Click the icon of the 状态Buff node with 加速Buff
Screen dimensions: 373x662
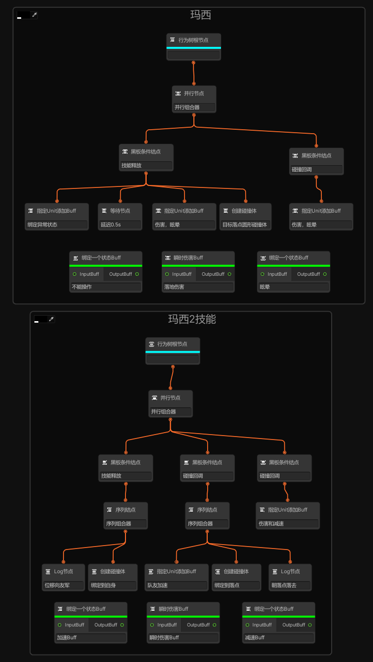pyautogui.click(x=60, y=609)
